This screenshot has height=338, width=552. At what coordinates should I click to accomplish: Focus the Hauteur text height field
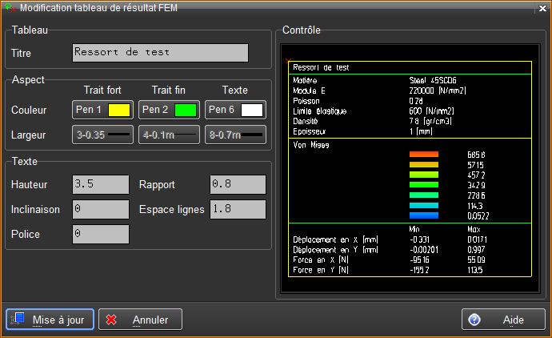(100, 184)
